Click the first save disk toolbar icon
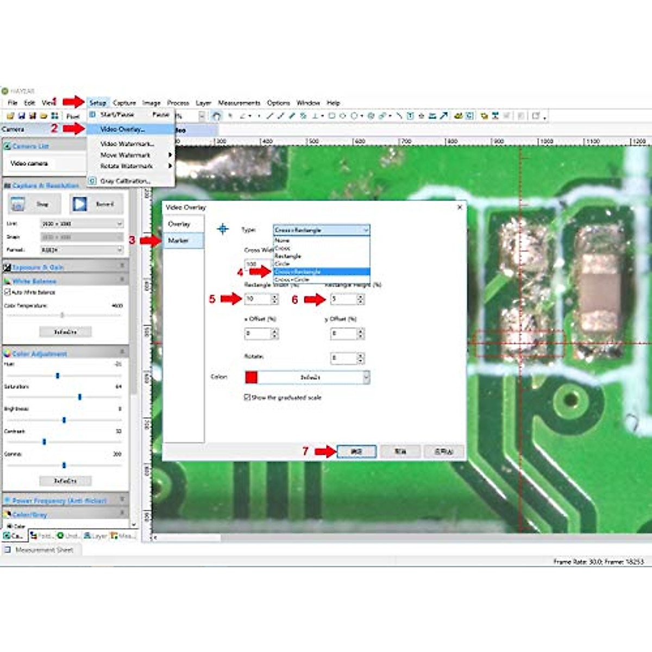652x652 pixels. click(x=22, y=116)
